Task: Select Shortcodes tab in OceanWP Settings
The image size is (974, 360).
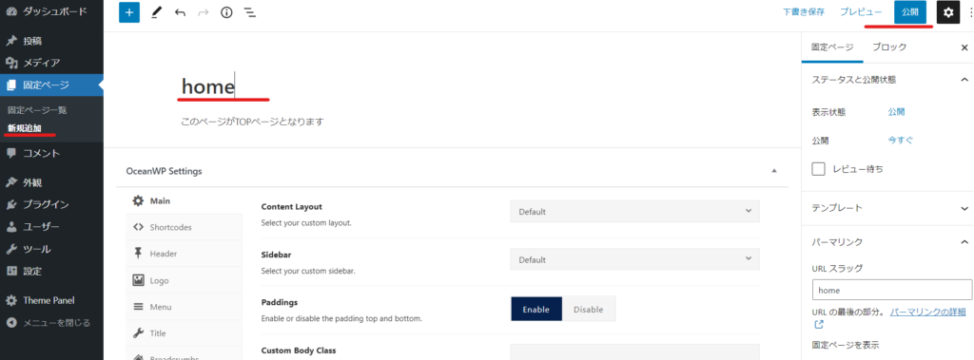Action: click(x=184, y=227)
